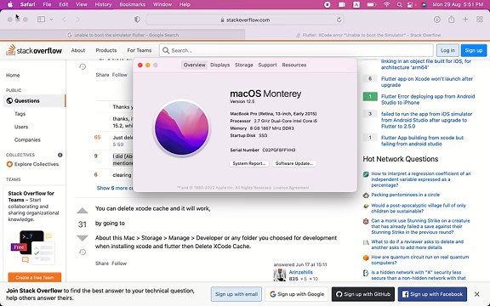This screenshot has height=306, width=490.
Task: Switch to Displays tab in About This Mac
Action: tap(220, 65)
